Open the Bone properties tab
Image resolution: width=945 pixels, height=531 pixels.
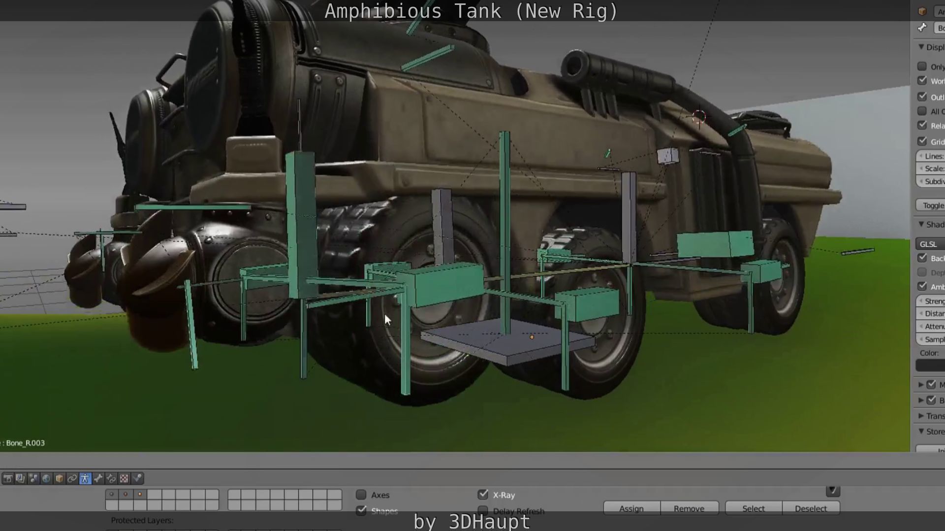[98, 478]
